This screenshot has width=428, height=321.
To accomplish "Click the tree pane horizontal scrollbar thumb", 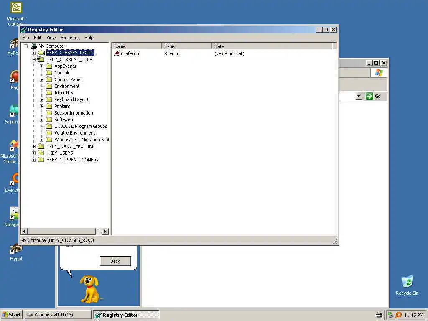I will pos(61,232).
